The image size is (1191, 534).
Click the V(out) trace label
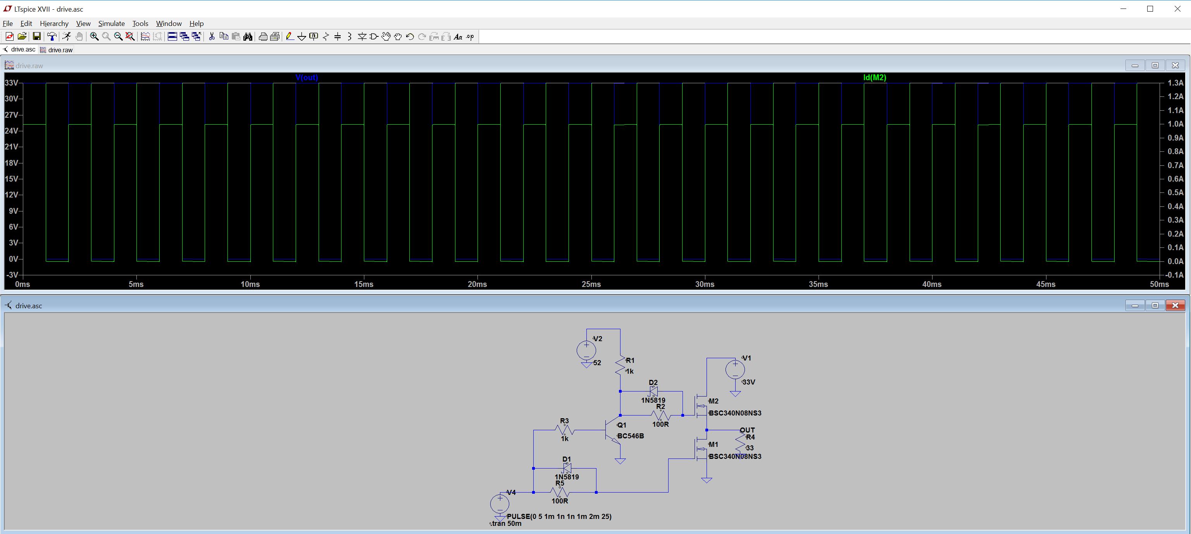tap(307, 77)
